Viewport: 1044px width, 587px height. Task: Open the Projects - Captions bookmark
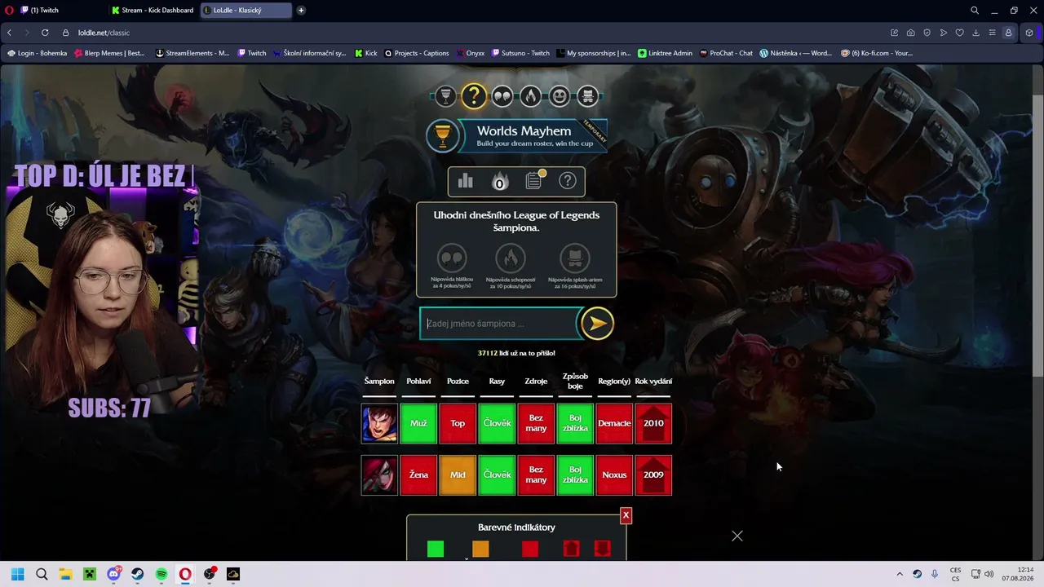pos(416,53)
